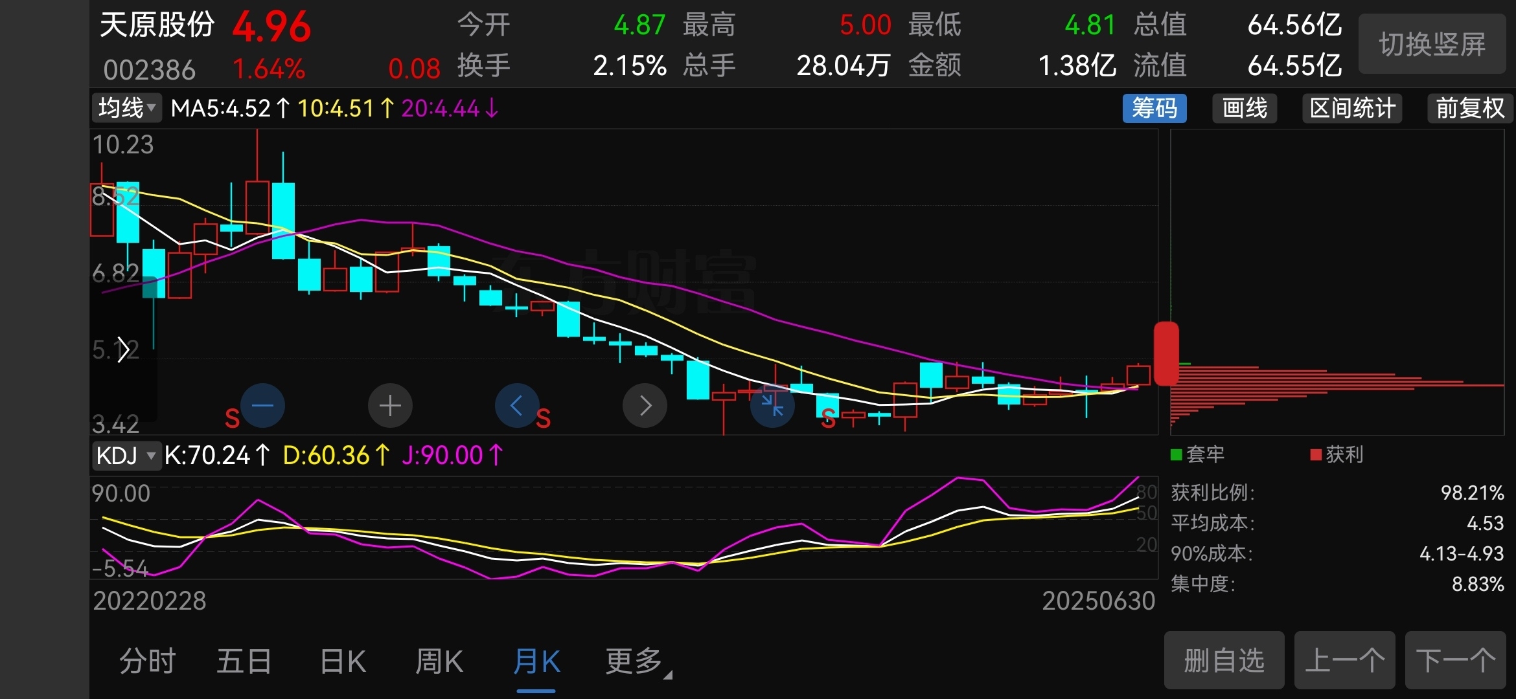This screenshot has height=699, width=1516.
Task: Tap the stock code 002386
Action: (x=149, y=69)
